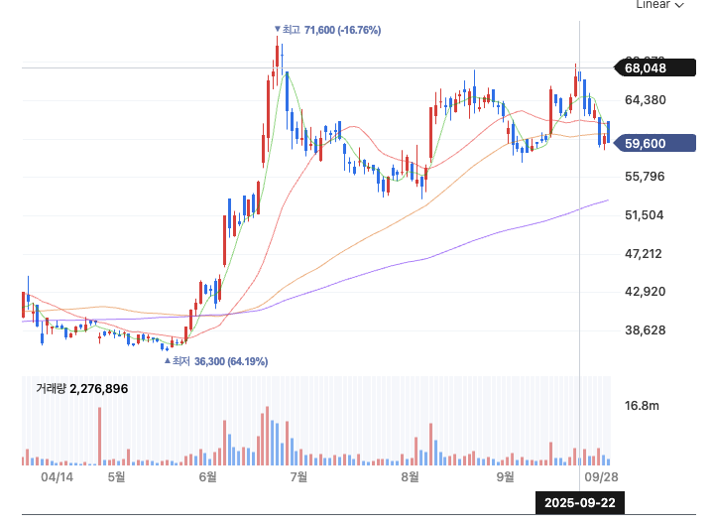Screen dimensions: 712x526
Task: Click the 04/14 date on the time axis
Action: pyautogui.click(x=58, y=477)
